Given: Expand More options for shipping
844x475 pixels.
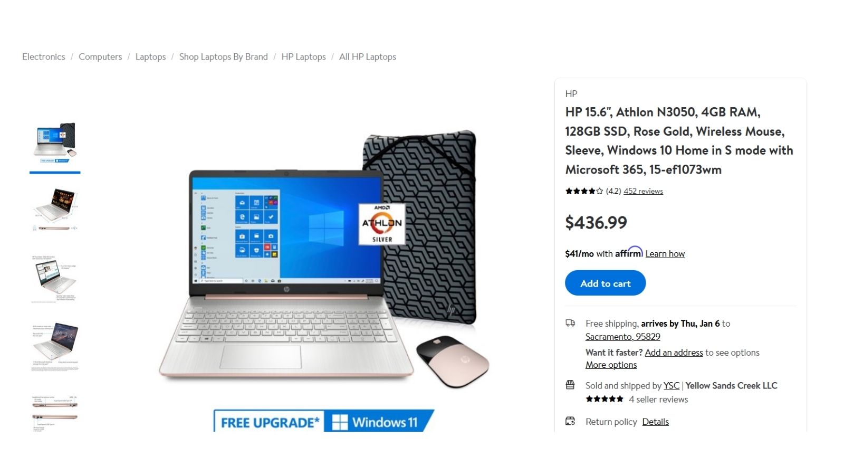Looking at the screenshot, I should coord(611,365).
